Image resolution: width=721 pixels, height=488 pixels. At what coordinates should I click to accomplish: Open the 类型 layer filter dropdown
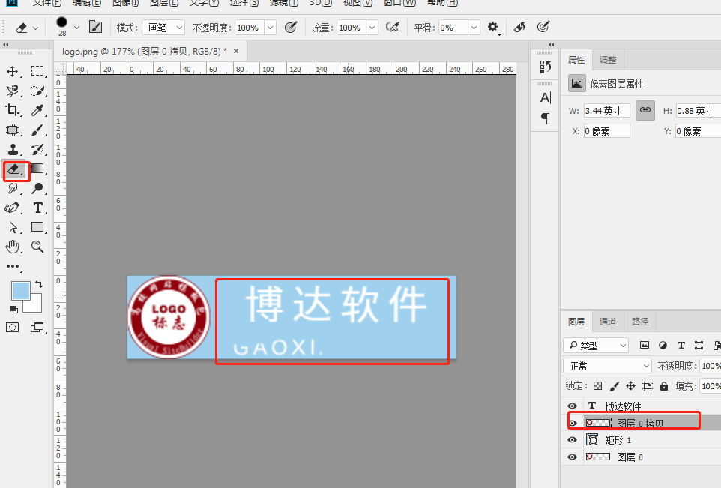tap(596, 345)
